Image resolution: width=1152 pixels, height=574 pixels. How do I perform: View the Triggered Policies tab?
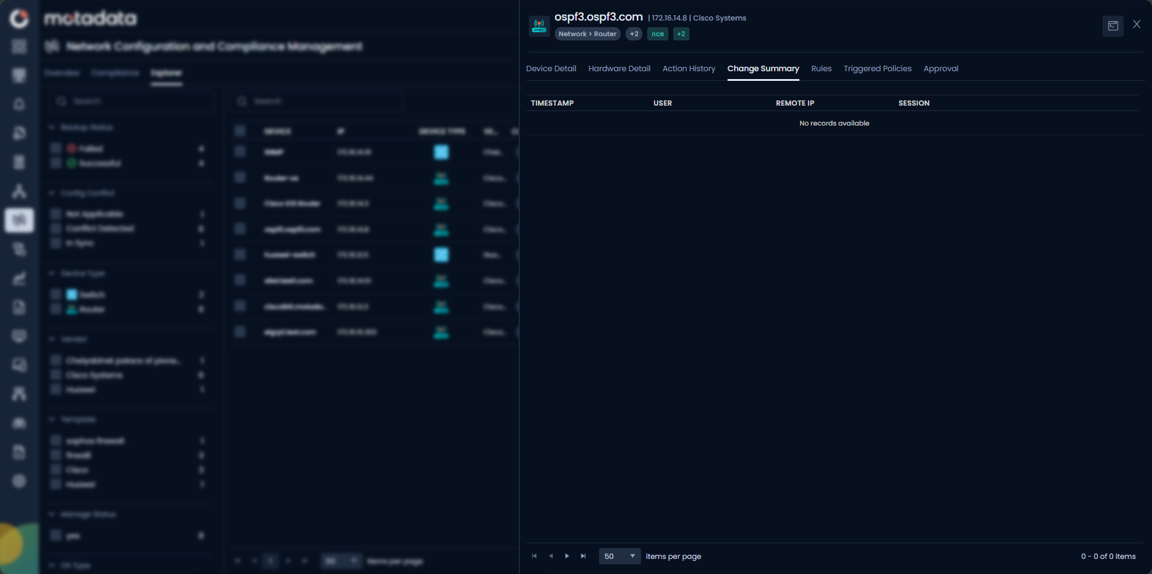pyautogui.click(x=877, y=69)
